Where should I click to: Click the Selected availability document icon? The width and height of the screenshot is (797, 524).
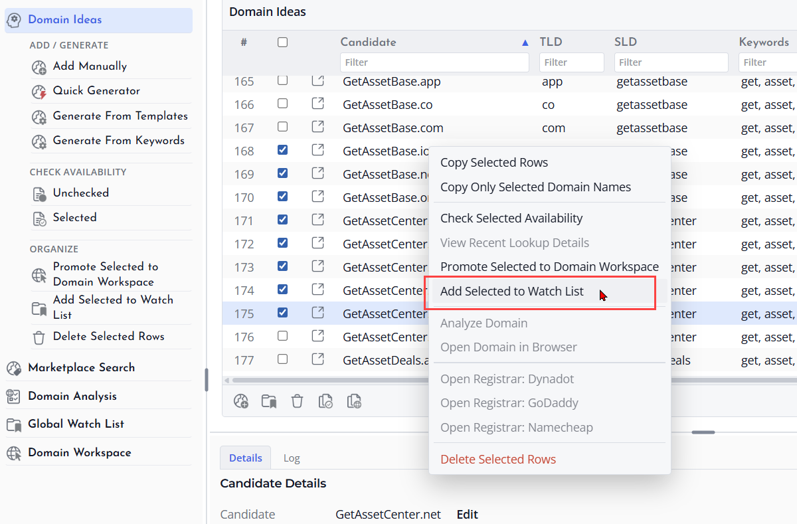(x=40, y=218)
